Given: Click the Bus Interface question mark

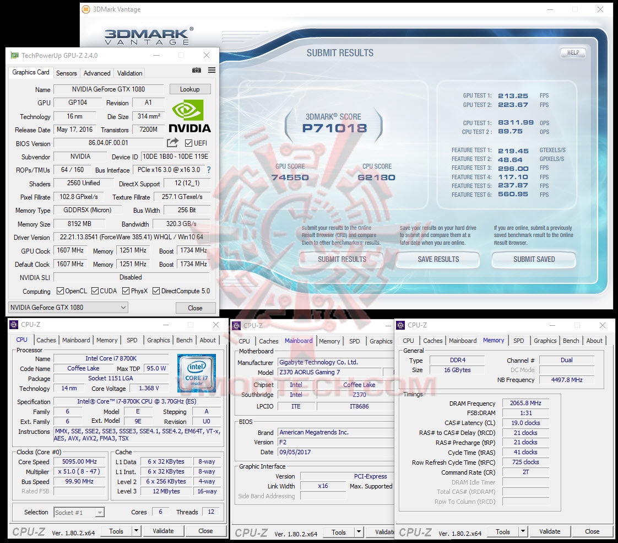Looking at the screenshot, I should [x=209, y=170].
